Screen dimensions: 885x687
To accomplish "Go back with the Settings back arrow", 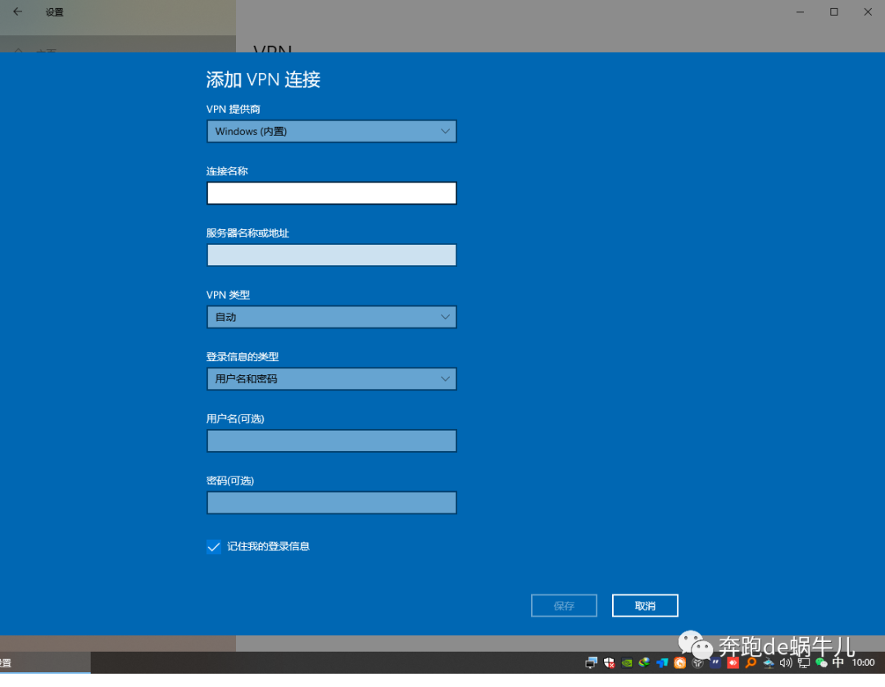I will click(x=17, y=11).
